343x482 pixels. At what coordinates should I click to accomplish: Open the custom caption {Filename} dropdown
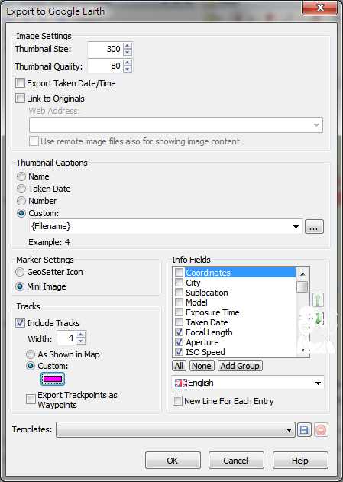coord(296,227)
